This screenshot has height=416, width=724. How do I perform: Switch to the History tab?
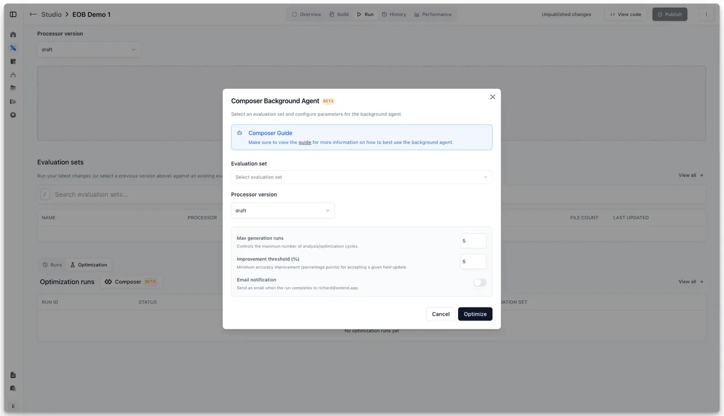[x=394, y=14]
